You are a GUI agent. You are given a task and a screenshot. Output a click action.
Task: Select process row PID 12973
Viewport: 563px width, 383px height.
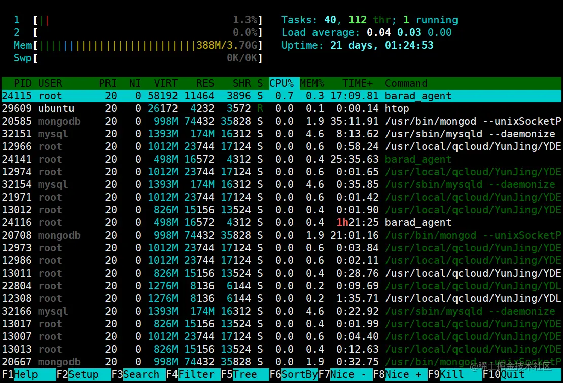pos(281,248)
